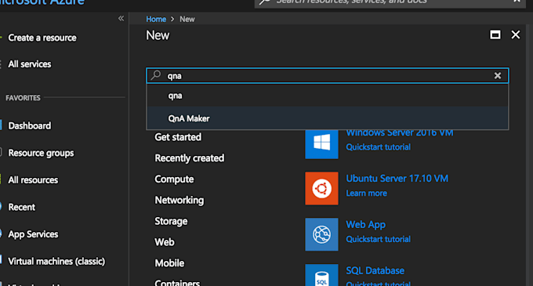Click the Web App icon
This screenshot has height=286, width=533.
click(321, 234)
